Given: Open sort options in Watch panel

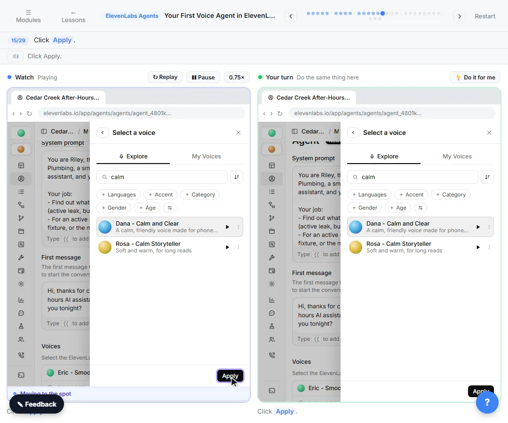Looking at the screenshot, I should (237, 177).
